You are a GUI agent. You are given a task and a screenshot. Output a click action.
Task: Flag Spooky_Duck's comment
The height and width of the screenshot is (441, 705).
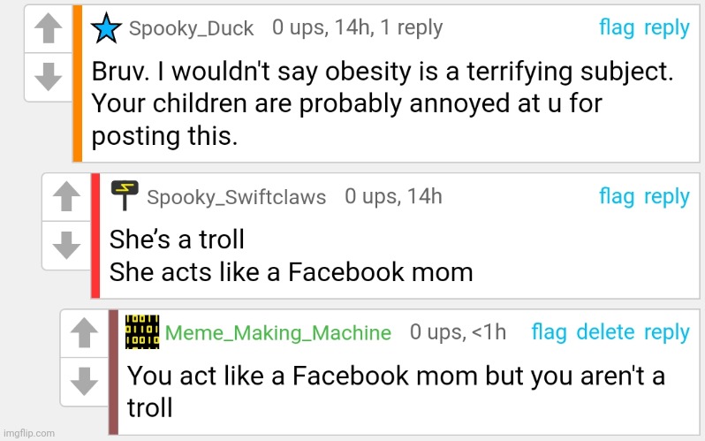[617, 28]
